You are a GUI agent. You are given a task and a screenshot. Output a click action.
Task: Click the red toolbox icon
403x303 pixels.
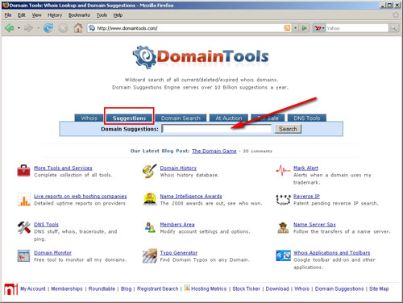[x=23, y=171]
